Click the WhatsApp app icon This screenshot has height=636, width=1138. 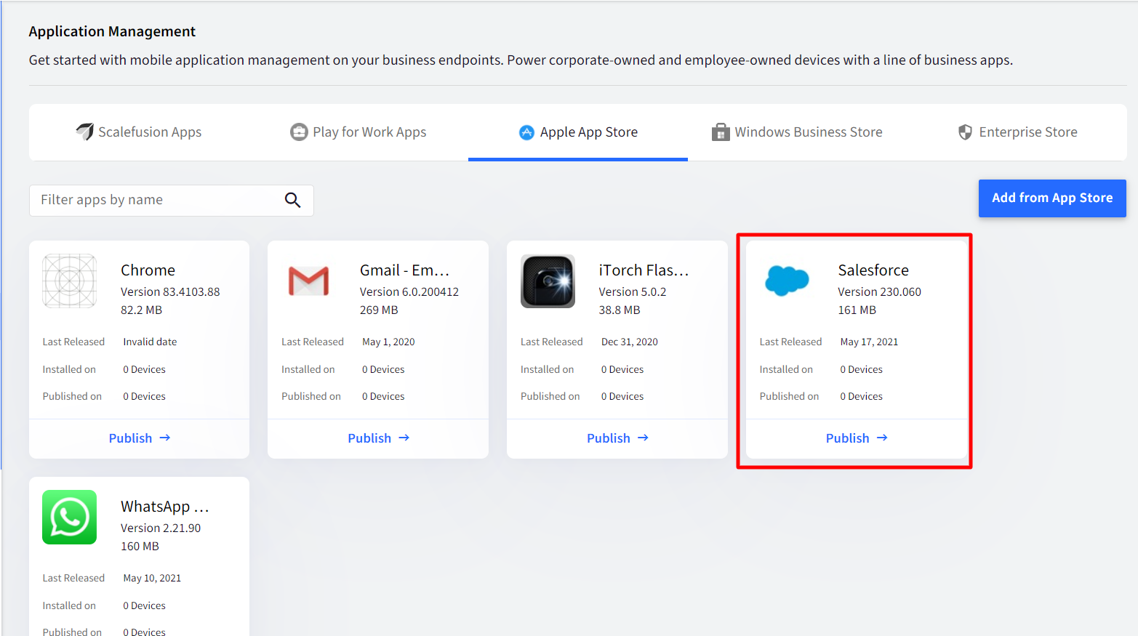tap(70, 517)
